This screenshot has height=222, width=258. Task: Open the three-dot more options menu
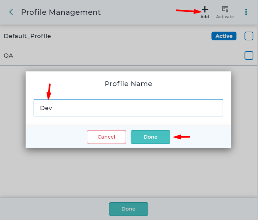(246, 12)
